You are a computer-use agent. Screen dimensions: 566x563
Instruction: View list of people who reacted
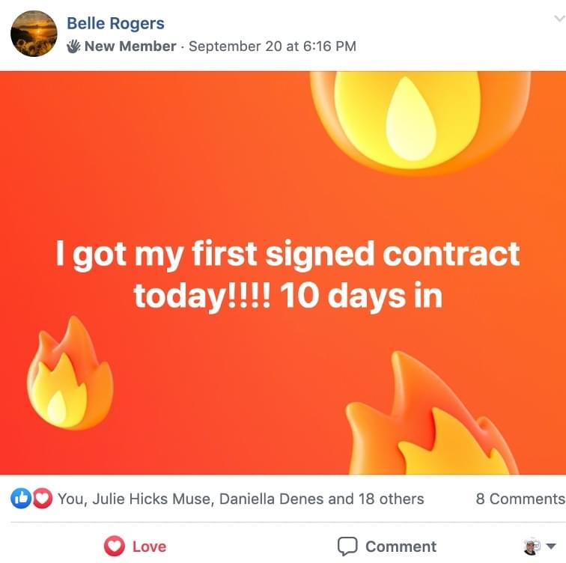click(x=241, y=499)
